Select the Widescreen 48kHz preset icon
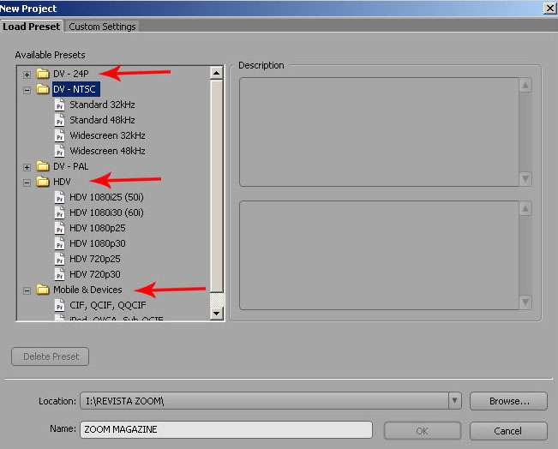The image size is (558, 449). (59, 151)
